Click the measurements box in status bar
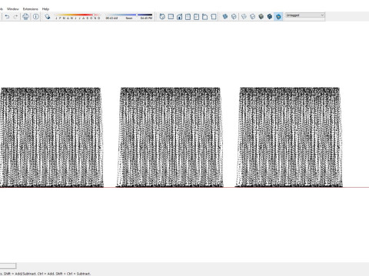 (x=8, y=266)
